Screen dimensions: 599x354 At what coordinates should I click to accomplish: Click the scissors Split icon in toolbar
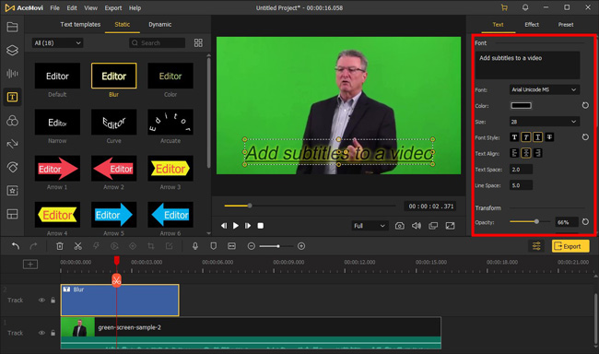click(x=78, y=246)
